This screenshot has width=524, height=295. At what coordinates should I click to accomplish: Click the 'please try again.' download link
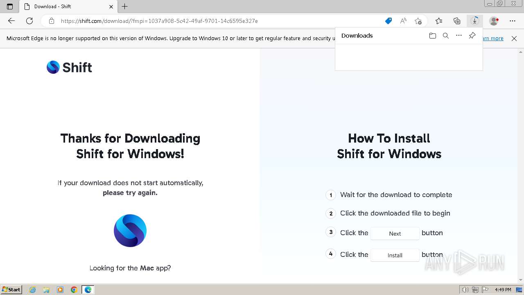[130, 193]
